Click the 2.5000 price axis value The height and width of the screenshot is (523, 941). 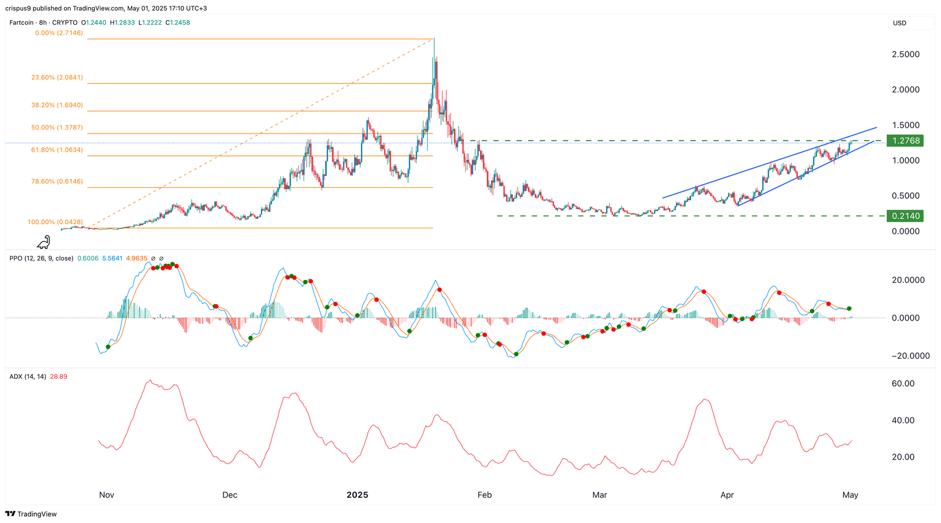906,54
